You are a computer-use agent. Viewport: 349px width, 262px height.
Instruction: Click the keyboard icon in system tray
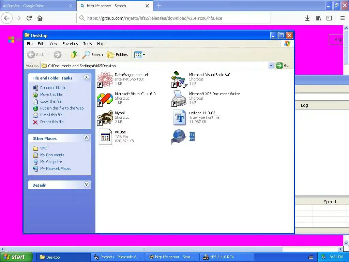click(x=311, y=257)
